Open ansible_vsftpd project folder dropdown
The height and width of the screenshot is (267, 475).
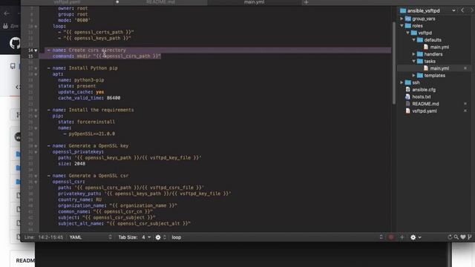click(x=427, y=10)
